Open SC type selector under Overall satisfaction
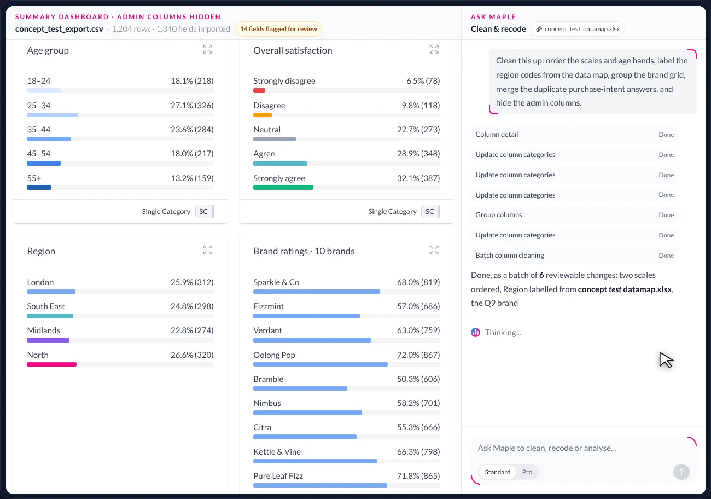Screen dimensions: 711x499 point(430,211)
